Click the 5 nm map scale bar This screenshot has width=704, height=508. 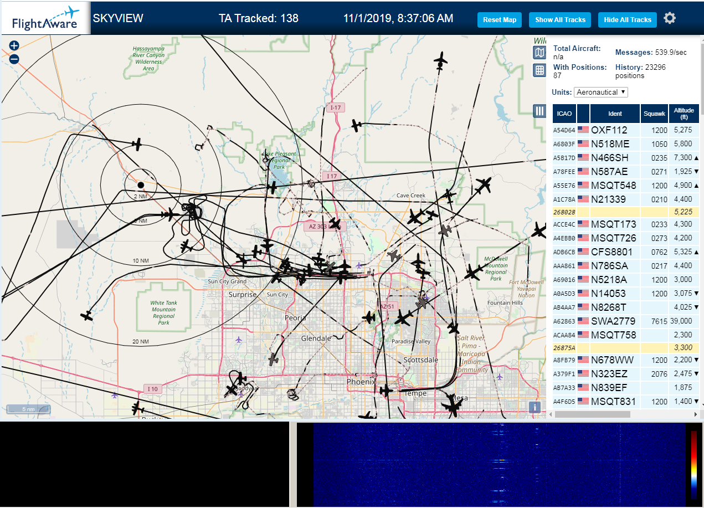tap(28, 409)
